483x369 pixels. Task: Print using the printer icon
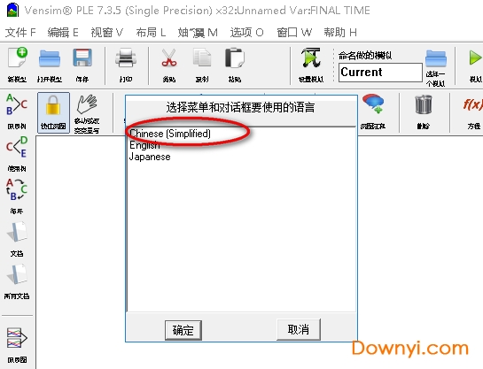tap(126, 58)
